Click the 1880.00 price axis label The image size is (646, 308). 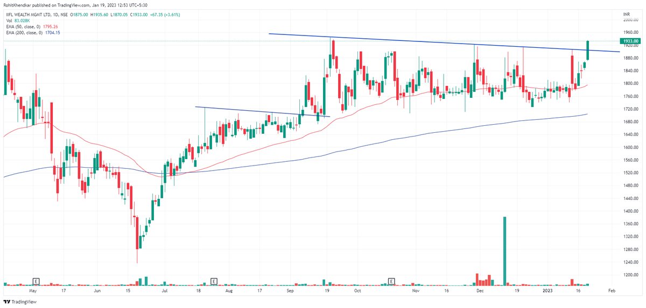630,58
